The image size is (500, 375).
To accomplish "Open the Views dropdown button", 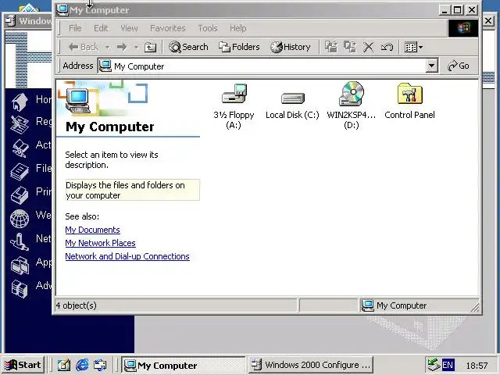I will [413, 47].
